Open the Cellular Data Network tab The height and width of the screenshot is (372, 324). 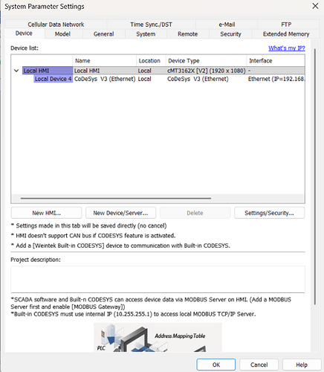pos(56,25)
